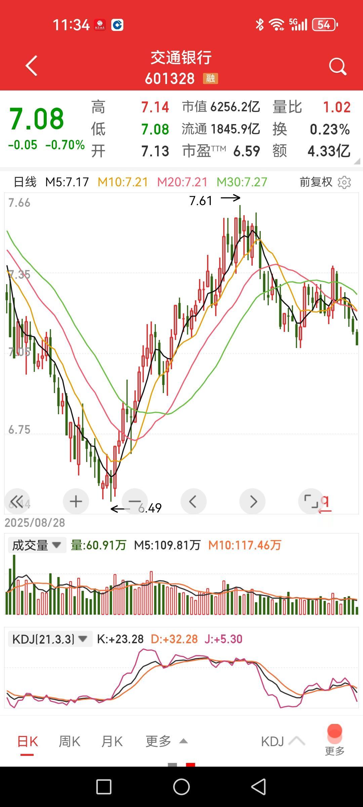Tap the 量:60.91万 volume value
Viewport: 363px width, 807px height.
(x=98, y=545)
